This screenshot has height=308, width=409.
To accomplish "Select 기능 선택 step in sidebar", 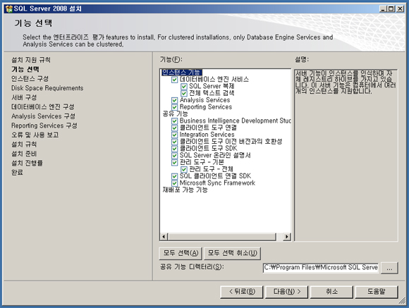I will click(25, 69).
